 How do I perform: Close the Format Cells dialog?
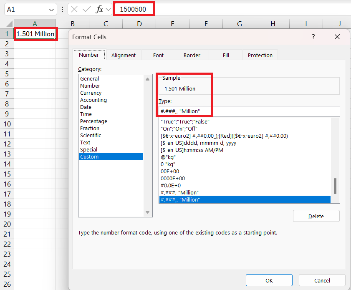337,37
